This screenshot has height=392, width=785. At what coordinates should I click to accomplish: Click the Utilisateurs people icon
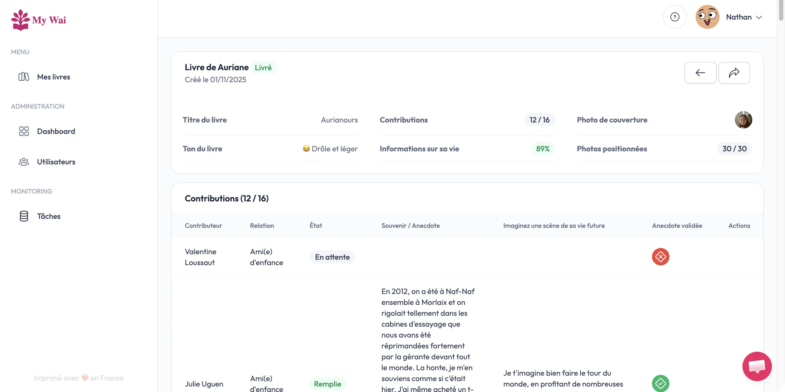click(24, 162)
